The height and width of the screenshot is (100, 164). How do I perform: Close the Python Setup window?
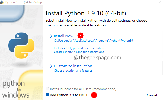point(159,2)
